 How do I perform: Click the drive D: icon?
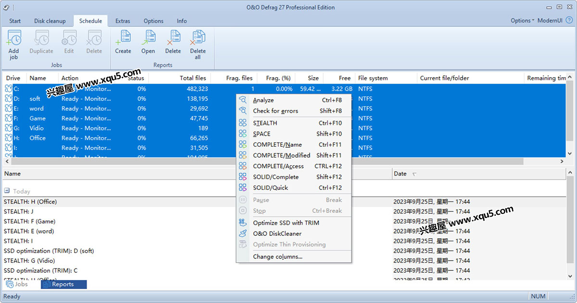click(x=9, y=99)
